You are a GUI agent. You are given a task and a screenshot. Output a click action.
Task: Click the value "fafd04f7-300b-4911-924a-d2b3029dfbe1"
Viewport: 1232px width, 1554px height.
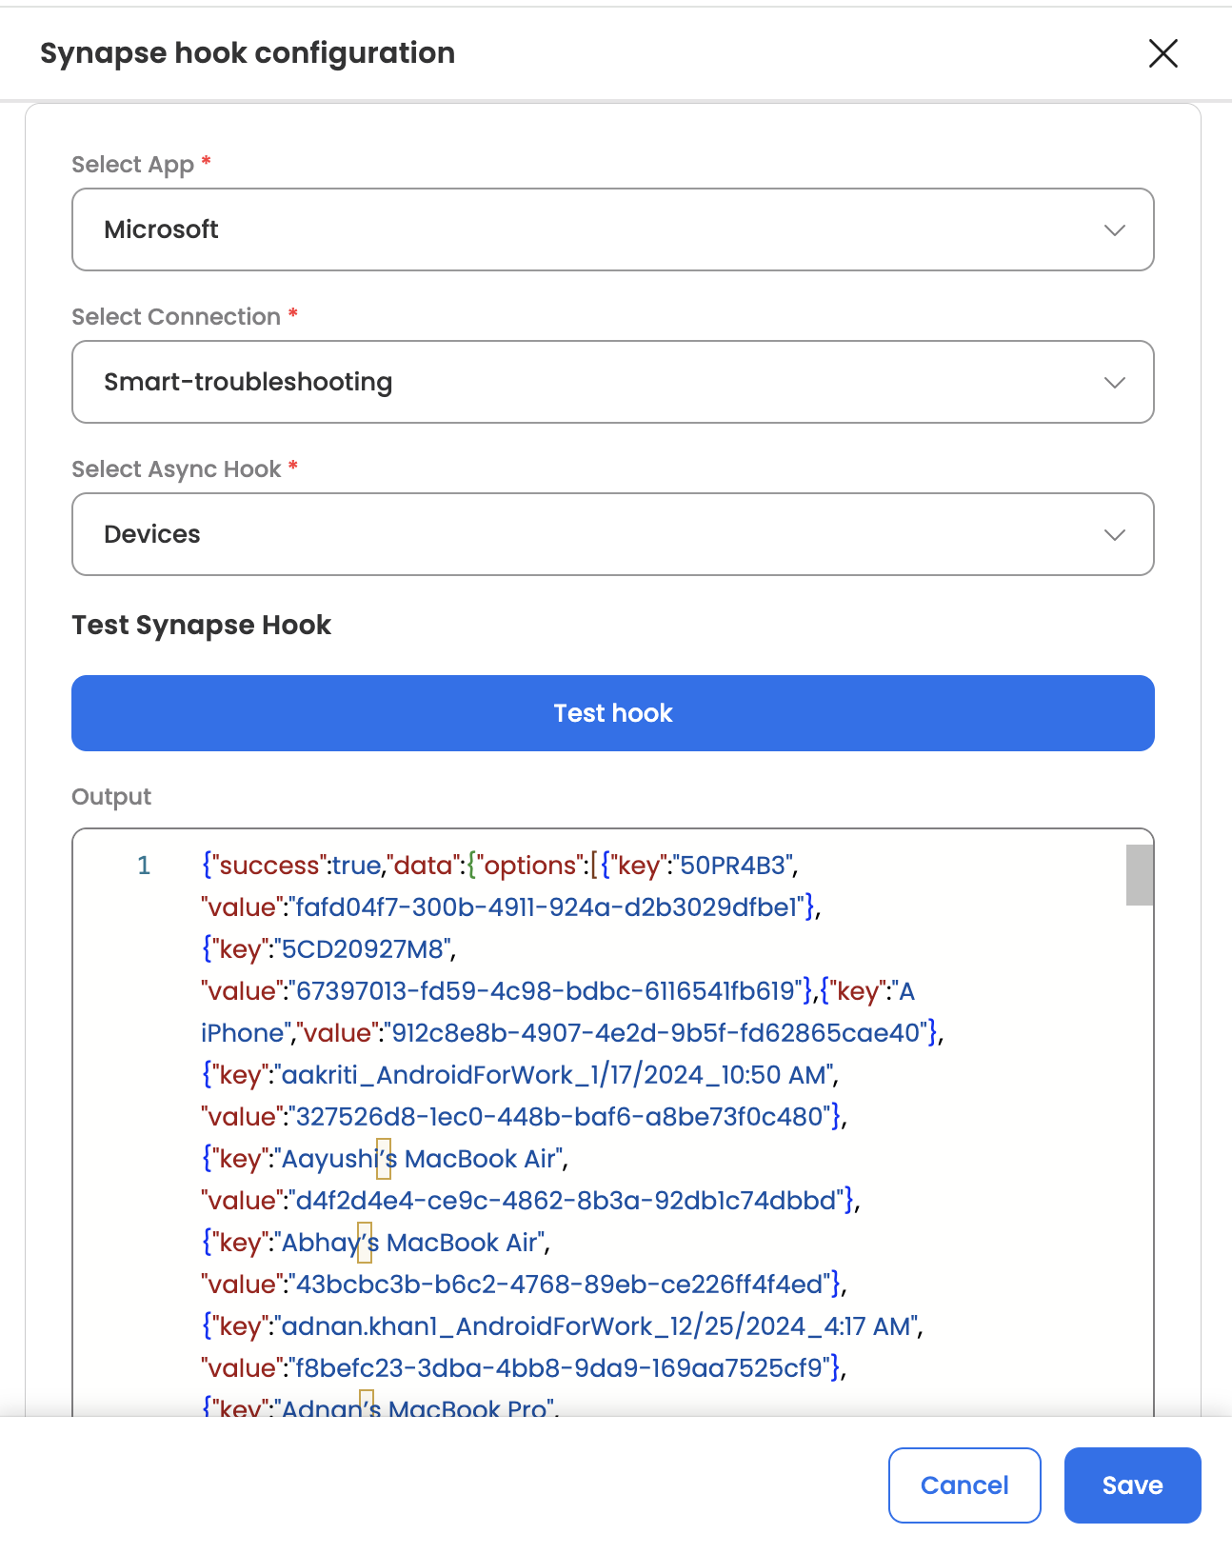click(x=547, y=907)
